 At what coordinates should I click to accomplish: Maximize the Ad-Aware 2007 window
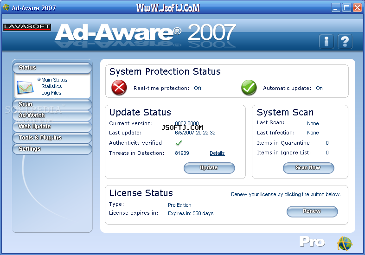[346, 8]
